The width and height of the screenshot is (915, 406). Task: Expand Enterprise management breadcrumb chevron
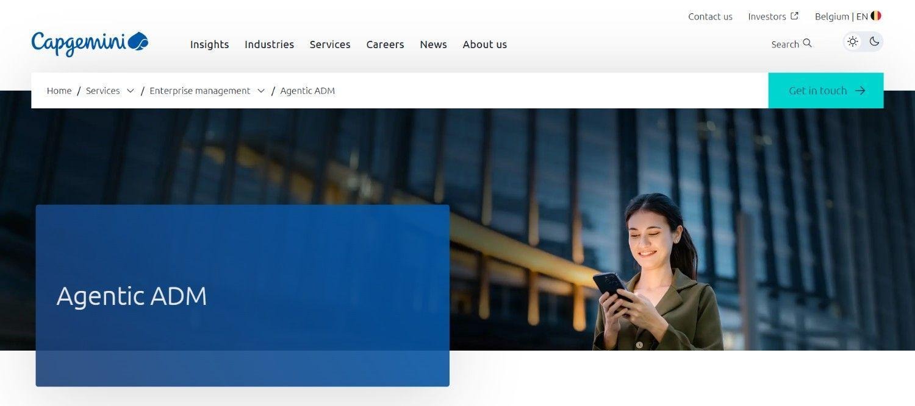click(x=260, y=91)
